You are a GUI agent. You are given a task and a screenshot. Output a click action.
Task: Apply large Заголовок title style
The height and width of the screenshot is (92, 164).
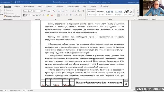coord(128,13)
